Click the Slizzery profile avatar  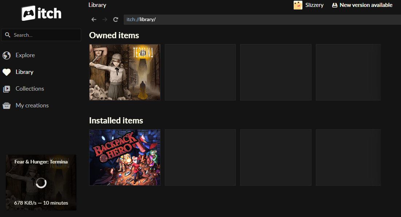pyautogui.click(x=298, y=5)
